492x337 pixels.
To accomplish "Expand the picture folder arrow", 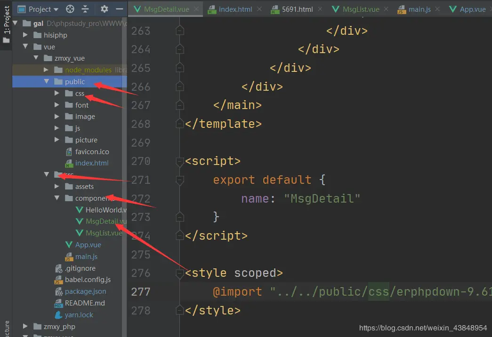I will [57, 140].
